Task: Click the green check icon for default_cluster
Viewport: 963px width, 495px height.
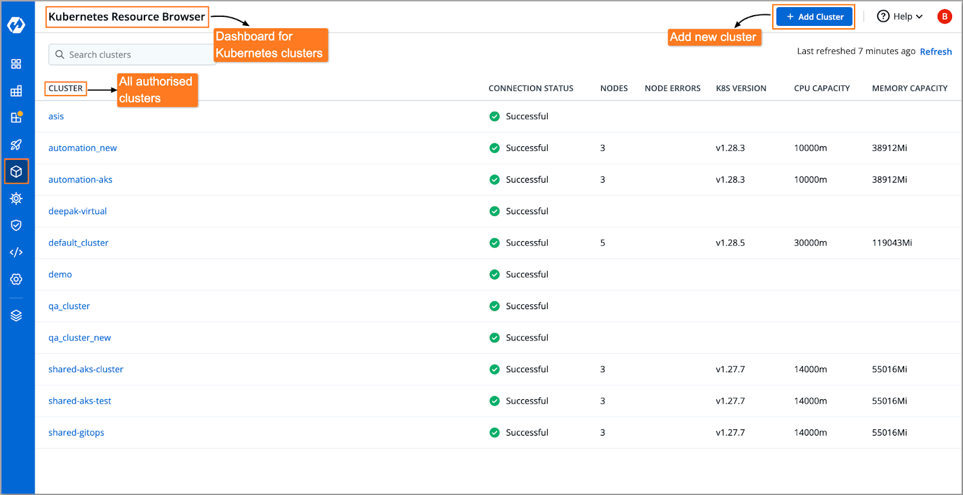Action: click(494, 243)
